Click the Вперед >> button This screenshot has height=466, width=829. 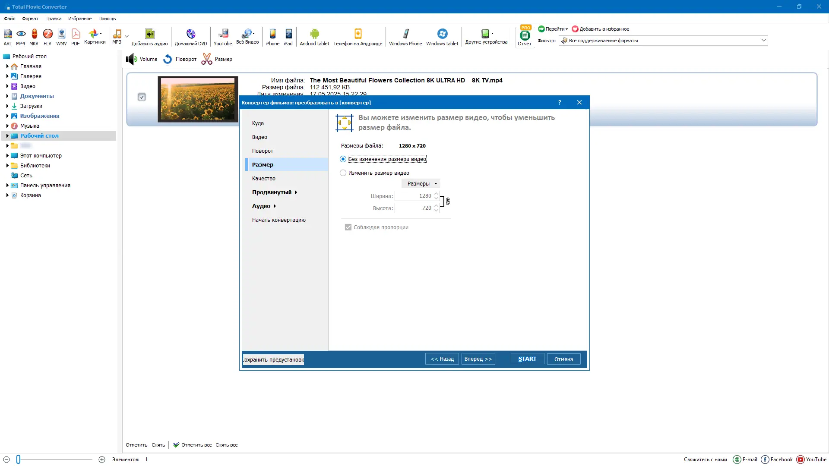point(478,359)
